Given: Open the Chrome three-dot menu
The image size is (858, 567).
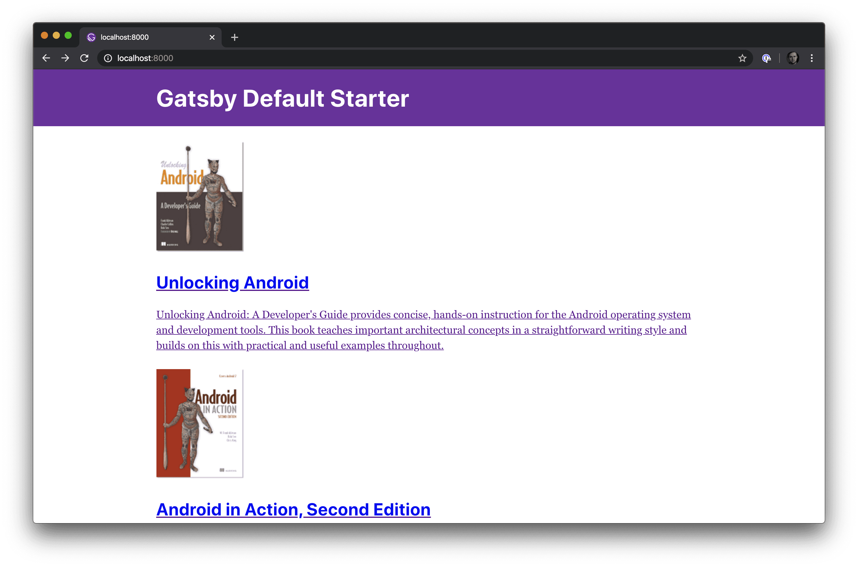Looking at the screenshot, I should click(812, 58).
